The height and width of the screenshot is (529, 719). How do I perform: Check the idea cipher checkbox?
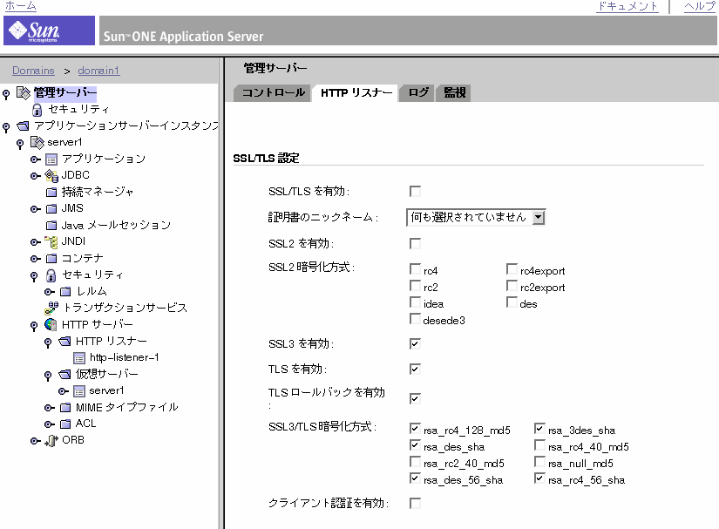pos(415,302)
